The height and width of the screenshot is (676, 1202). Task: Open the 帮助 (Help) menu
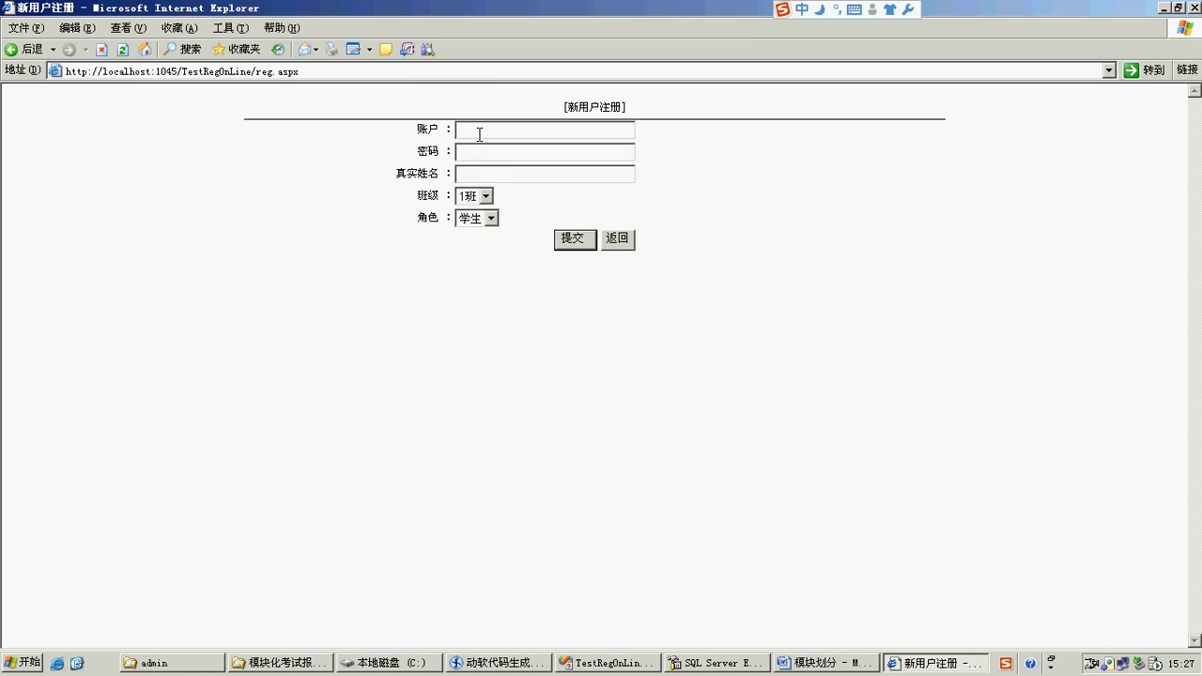(282, 28)
